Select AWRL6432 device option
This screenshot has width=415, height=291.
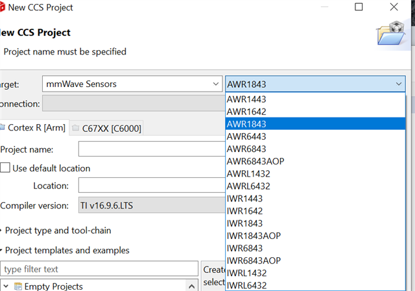pos(315,186)
